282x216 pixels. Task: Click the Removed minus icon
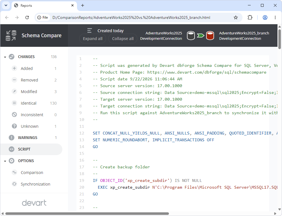pyautogui.click(x=14, y=80)
